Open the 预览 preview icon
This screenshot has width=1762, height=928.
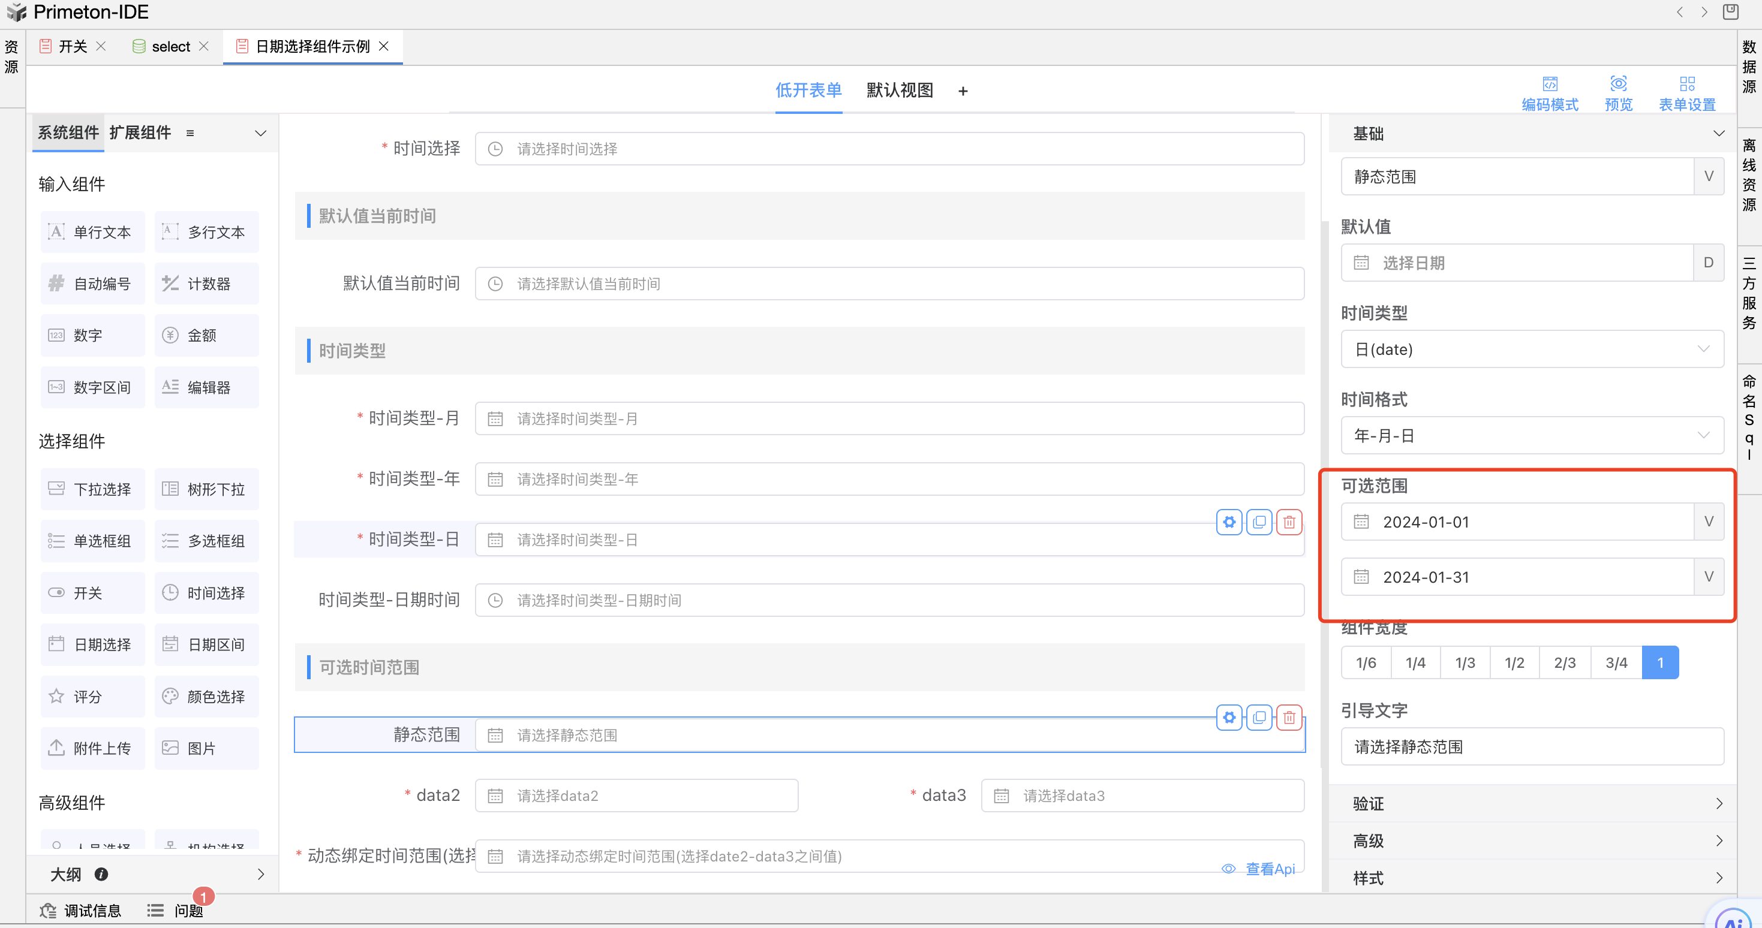point(1617,84)
